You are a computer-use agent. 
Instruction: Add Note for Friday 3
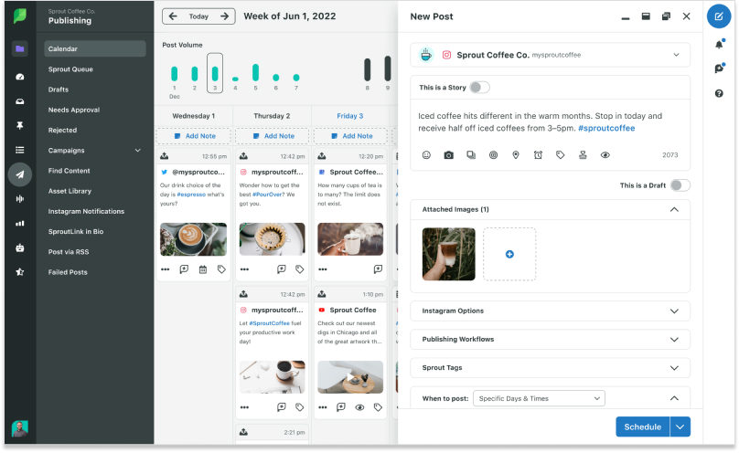point(350,136)
